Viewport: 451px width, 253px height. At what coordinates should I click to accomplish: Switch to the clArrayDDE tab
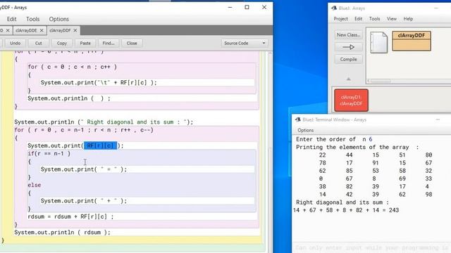point(26,30)
